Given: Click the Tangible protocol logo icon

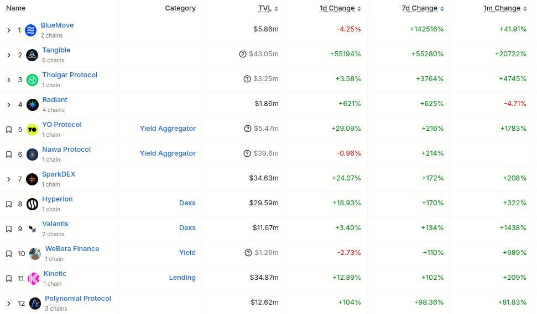Looking at the screenshot, I should tap(32, 55).
